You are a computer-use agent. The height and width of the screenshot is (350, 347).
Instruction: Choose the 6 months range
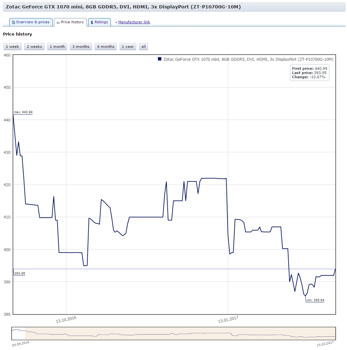point(106,47)
